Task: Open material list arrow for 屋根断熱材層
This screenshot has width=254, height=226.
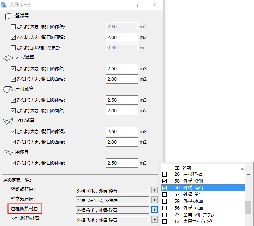Action: (x=154, y=210)
